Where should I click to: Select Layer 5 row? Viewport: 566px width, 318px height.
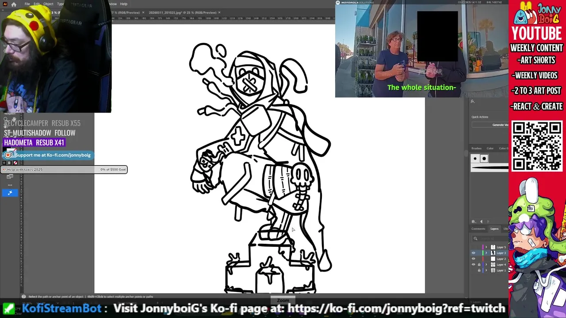490,247
